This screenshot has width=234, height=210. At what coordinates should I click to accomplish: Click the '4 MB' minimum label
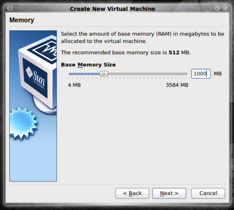point(74,85)
